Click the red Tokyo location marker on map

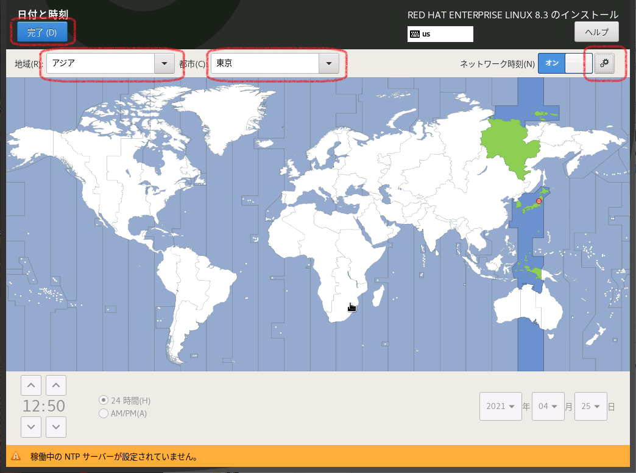coord(539,201)
